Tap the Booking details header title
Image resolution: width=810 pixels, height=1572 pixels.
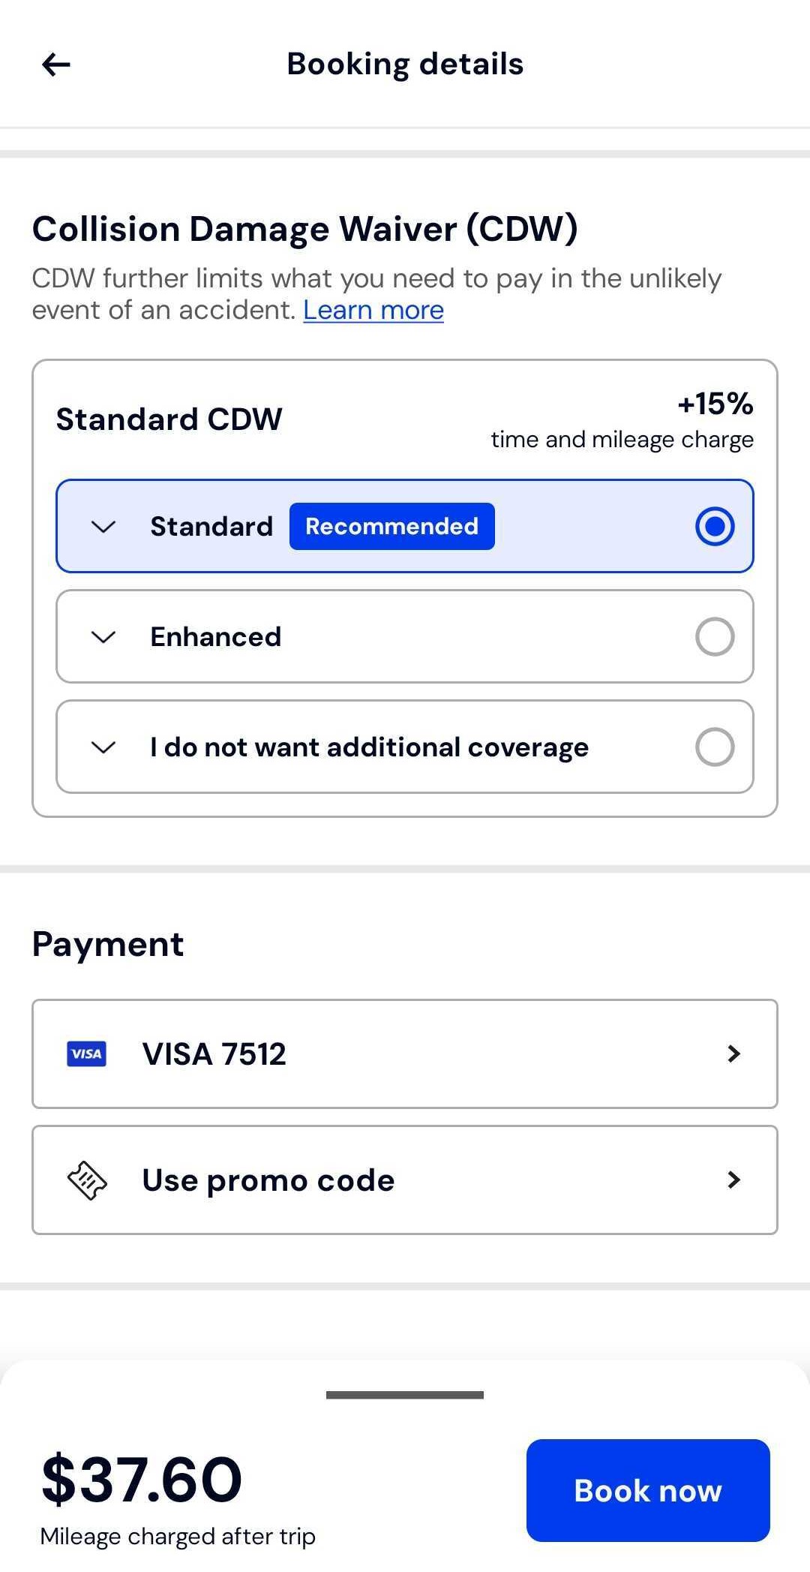tap(405, 65)
